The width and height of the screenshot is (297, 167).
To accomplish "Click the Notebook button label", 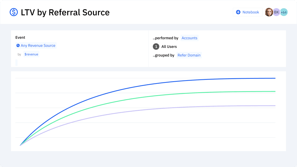I will click(251, 12).
